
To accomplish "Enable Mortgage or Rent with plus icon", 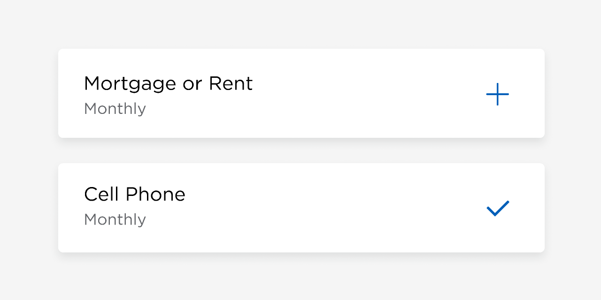I will (x=498, y=94).
